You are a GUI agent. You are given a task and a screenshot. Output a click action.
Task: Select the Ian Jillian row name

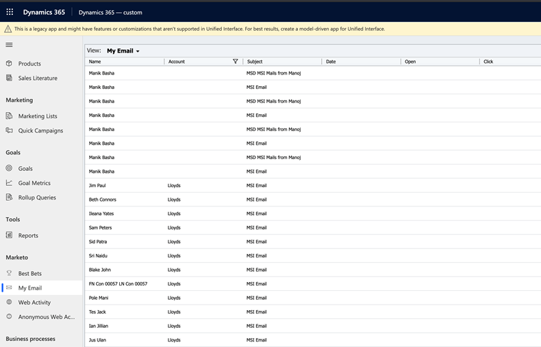coord(99,326)
